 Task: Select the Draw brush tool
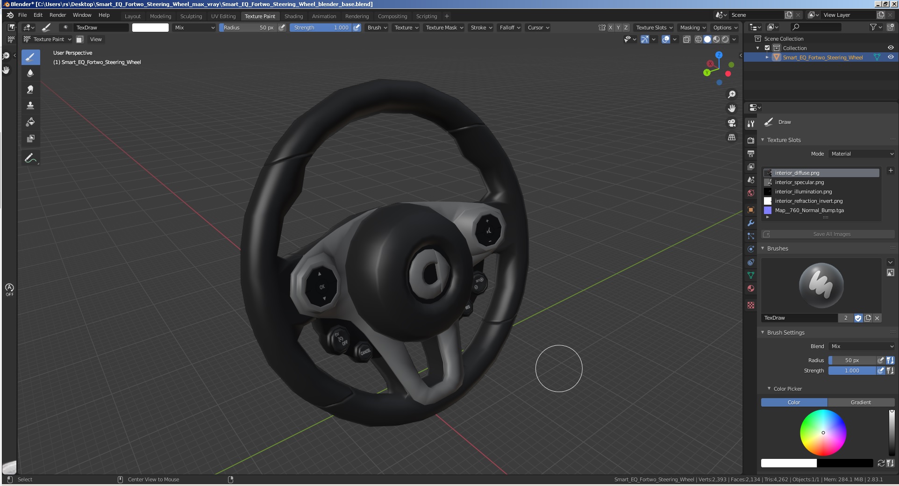point(30,57)
